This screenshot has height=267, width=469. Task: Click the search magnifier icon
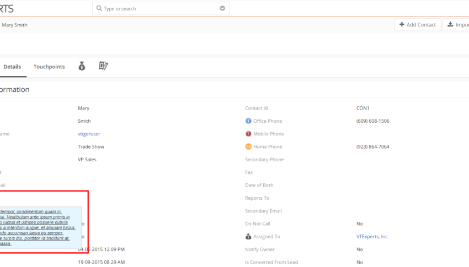point(99,8)
